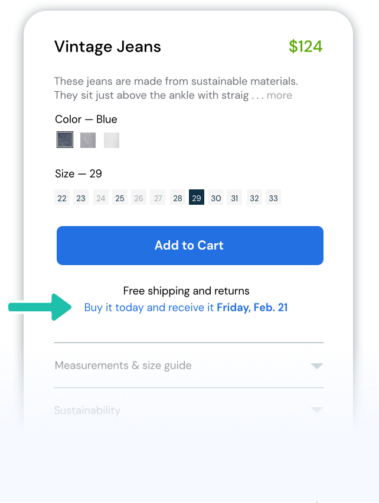This screenshot has width=379, height=503.
Task: Choose the gray color swatch
Action: 88,140
